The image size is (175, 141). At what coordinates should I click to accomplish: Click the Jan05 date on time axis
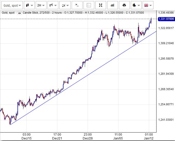118,138
